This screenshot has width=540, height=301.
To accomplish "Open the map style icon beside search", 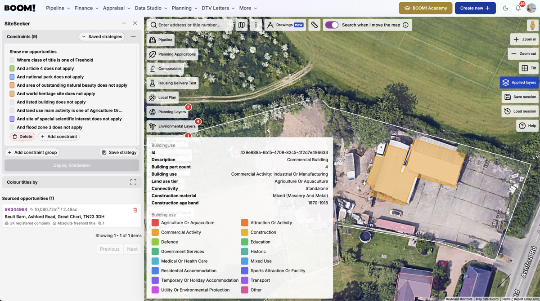I will [242, 25].
